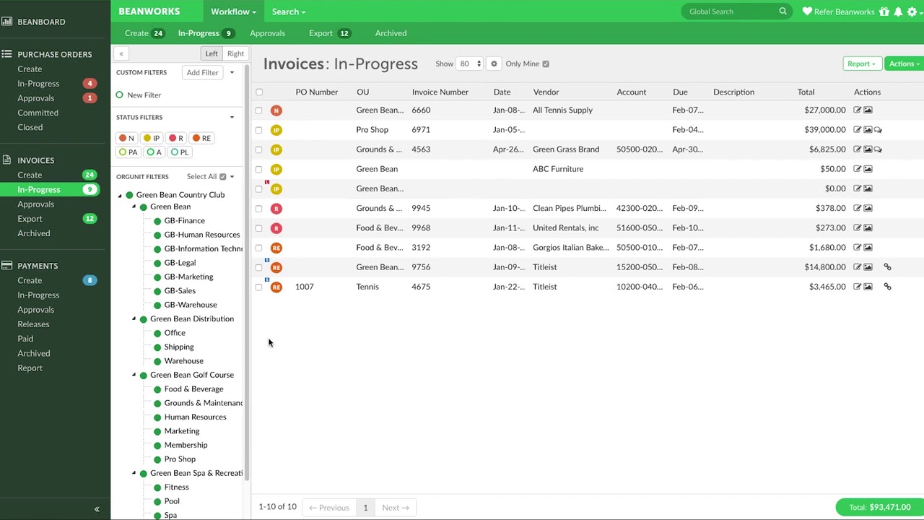Open the Actions dropdown button

click(904, 64)
